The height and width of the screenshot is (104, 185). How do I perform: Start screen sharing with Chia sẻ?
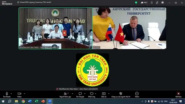coord(104,95)
